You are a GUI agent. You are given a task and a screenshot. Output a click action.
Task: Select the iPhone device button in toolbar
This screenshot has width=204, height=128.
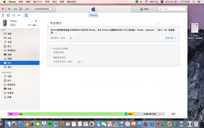26,15
